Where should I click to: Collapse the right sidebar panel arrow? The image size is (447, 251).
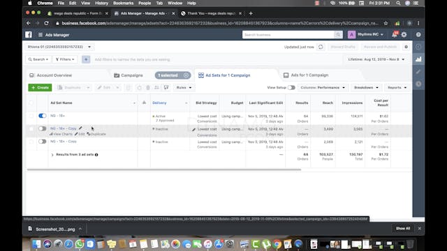click(x=418, y=47)
